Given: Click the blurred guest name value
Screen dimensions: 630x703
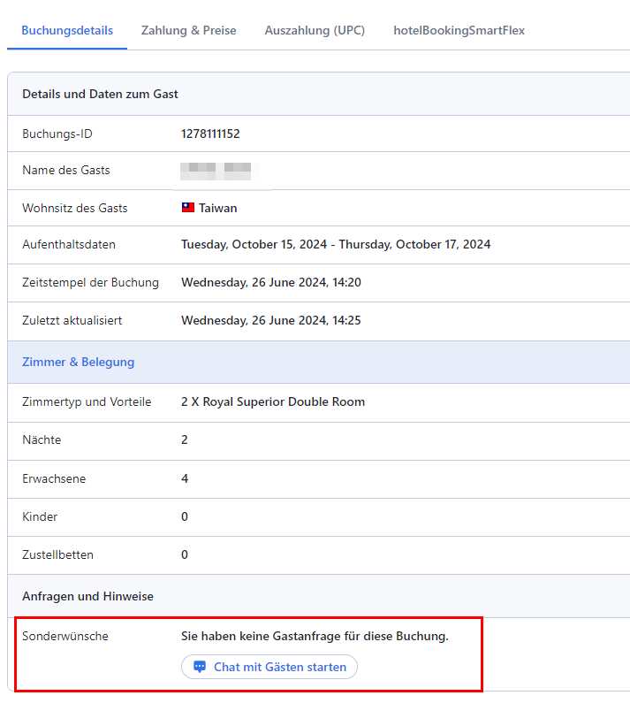Looking at the screenshot, I should [216, 170].
